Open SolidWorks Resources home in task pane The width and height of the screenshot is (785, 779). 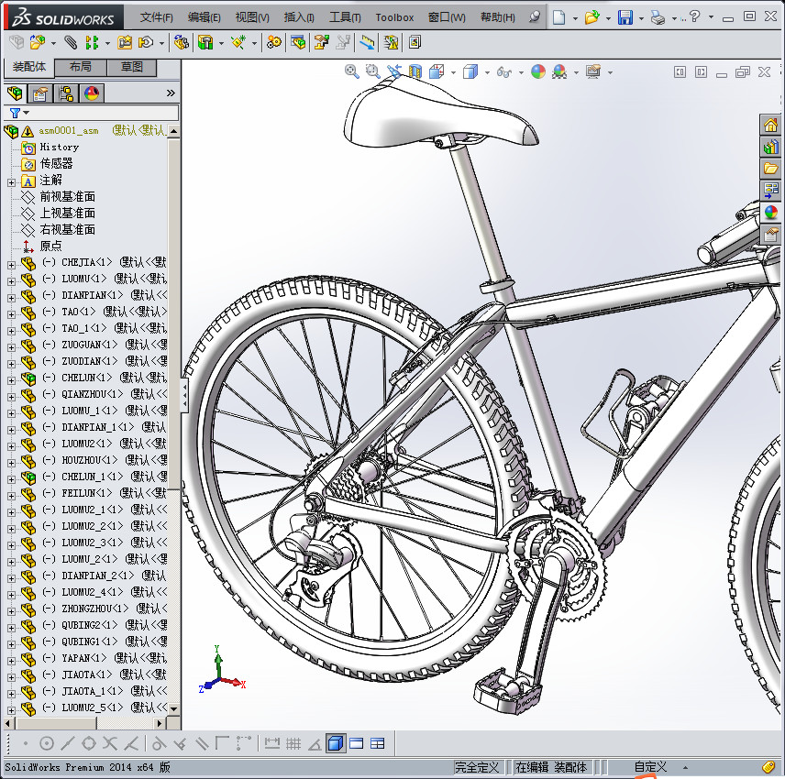[770, 125]
